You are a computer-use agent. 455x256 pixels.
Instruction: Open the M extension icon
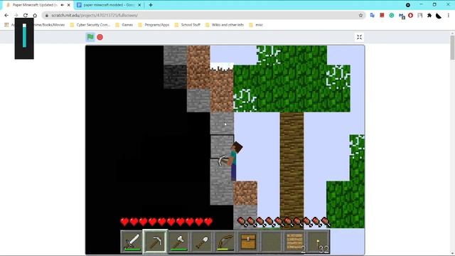coord(402,16)
